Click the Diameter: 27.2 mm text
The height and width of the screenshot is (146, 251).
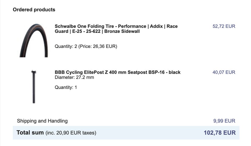pyautogui.click(x=74, y=77)
